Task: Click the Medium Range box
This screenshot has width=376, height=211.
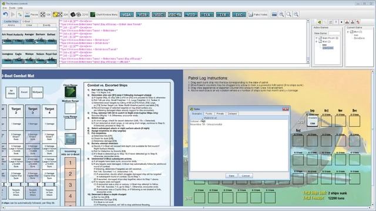Action: (70, 108)
